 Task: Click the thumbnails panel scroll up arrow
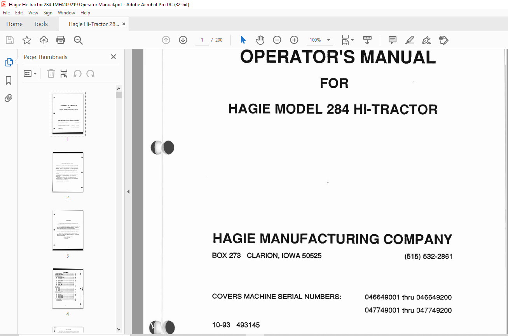(x=119, y=88)
